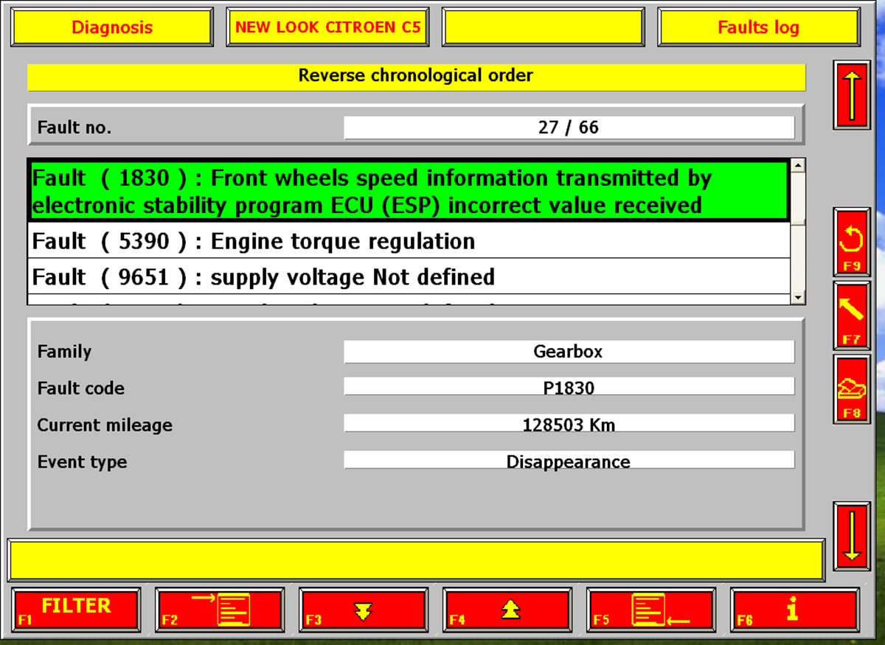
Task: Click the F5 list back icon
Action: [x=650, y=610]
